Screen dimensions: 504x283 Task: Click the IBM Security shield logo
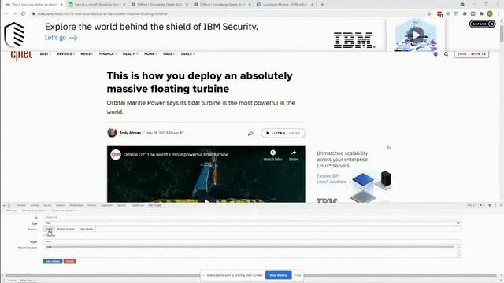pyautogui.click(x=14, y=35)
